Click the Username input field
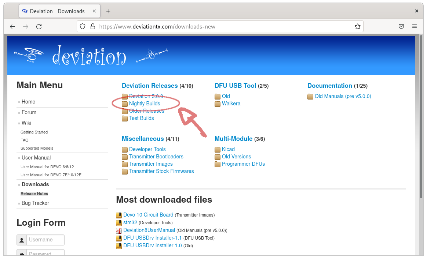Viewport: 427px width, 259px height. [x=45, y=240]
